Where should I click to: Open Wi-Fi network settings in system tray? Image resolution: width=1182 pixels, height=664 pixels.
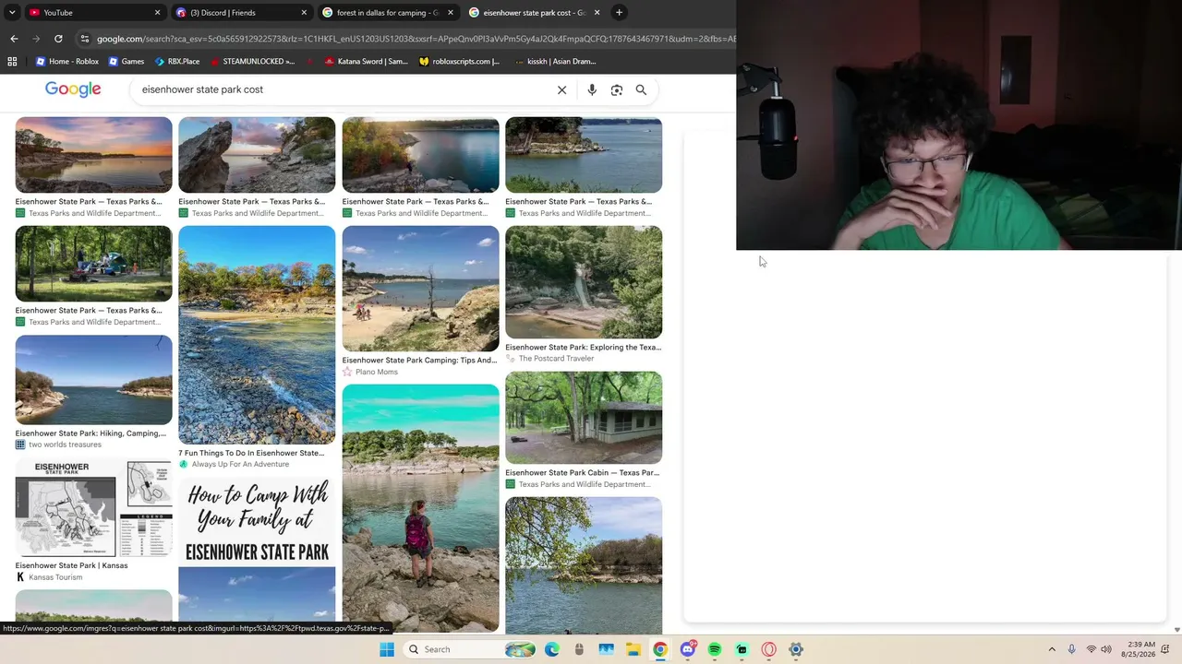1091,649
